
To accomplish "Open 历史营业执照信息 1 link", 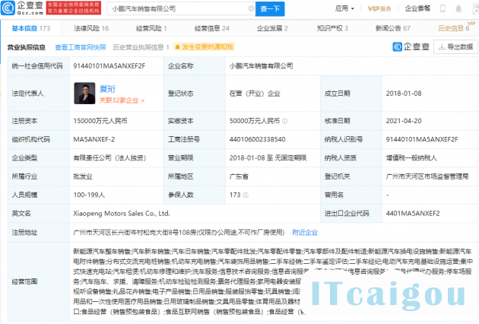I will coord(141,47).
